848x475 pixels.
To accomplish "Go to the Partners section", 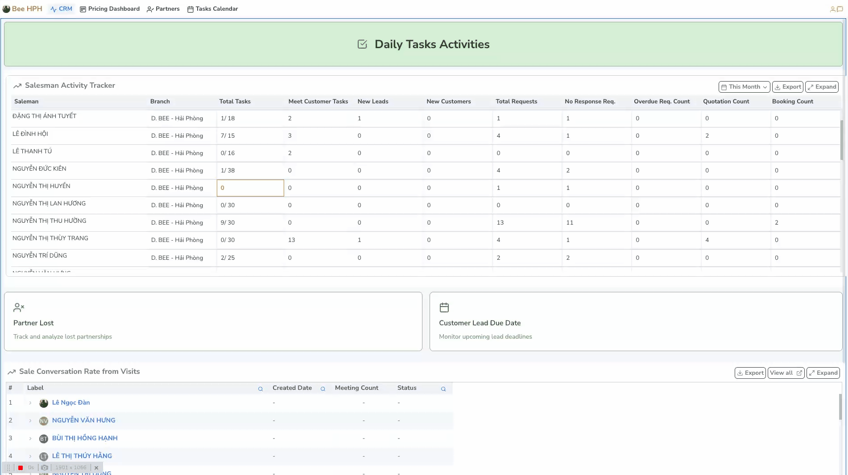I will [163, 8].
